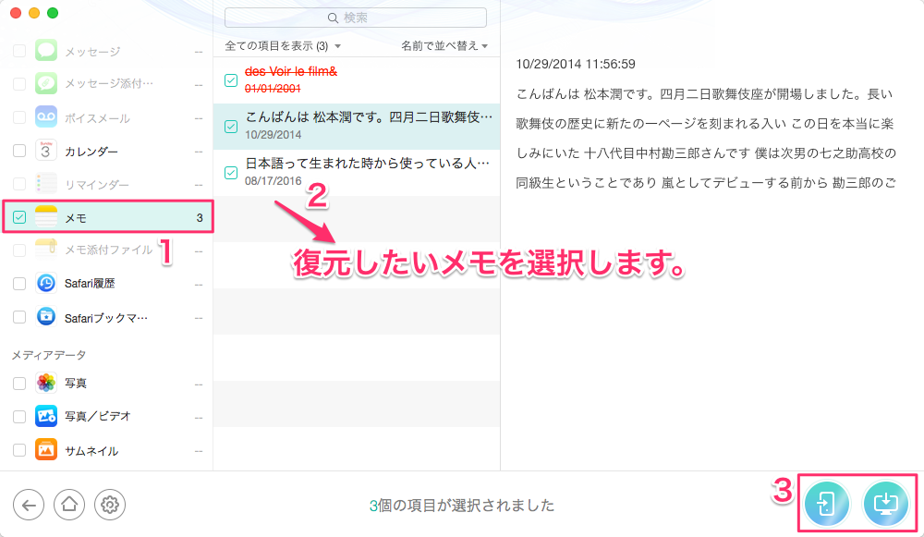This screenshot has width=924, height=537.
Task: Click the Thumbnails icon
Action: click(46, 450)
